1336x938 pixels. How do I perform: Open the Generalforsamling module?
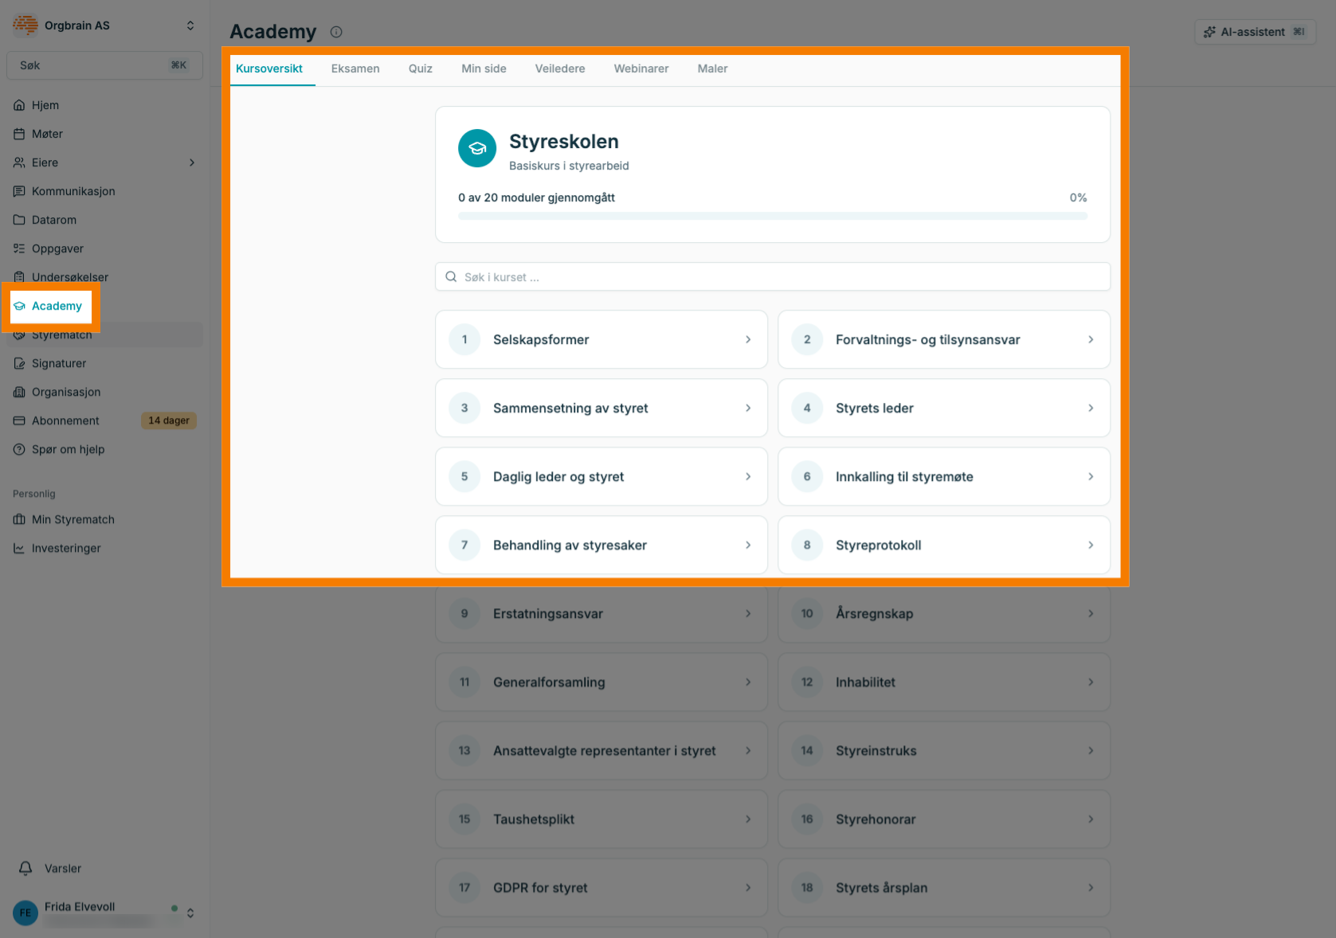point(601,682)
